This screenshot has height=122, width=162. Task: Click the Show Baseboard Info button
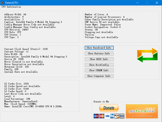pos(99,48)
